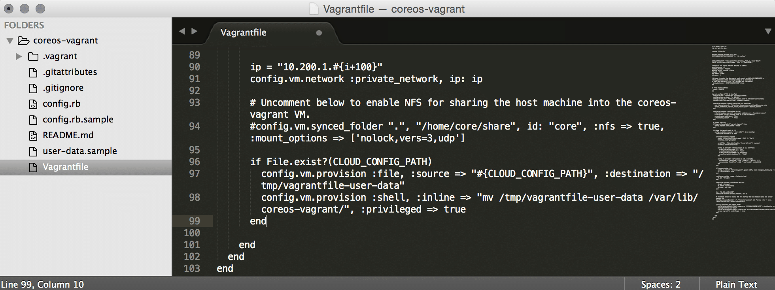Open config.rb.sample from the sidebar

coord(78,119)
